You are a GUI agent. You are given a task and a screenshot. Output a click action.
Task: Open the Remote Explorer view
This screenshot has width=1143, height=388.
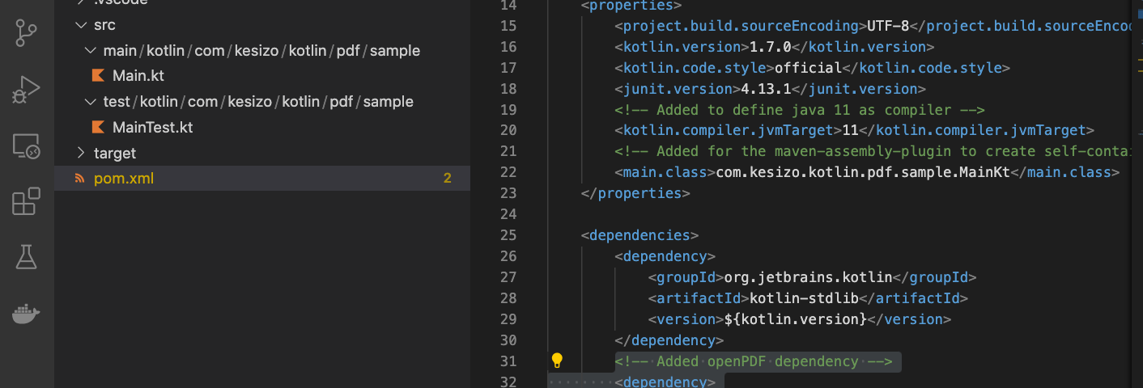tap(27, 146)
